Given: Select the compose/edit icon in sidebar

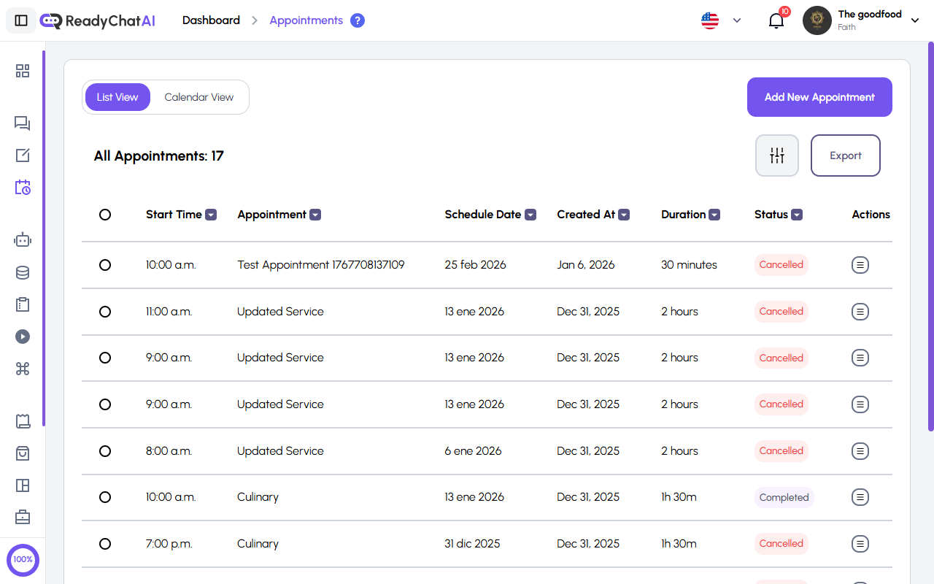Looking at the screenshot, I should tap(23, 155).
